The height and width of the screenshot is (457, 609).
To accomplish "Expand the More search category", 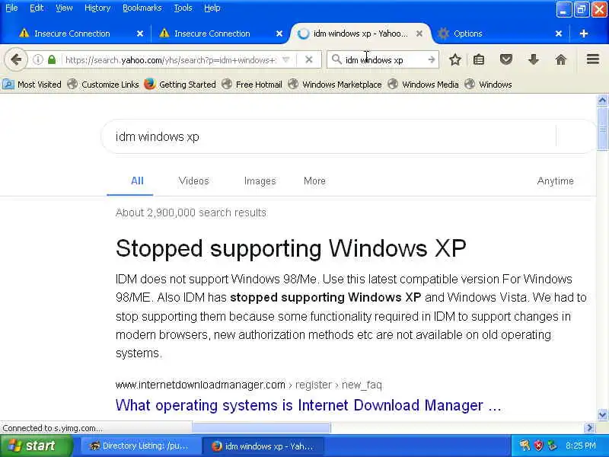I will [x=314, y=181].
